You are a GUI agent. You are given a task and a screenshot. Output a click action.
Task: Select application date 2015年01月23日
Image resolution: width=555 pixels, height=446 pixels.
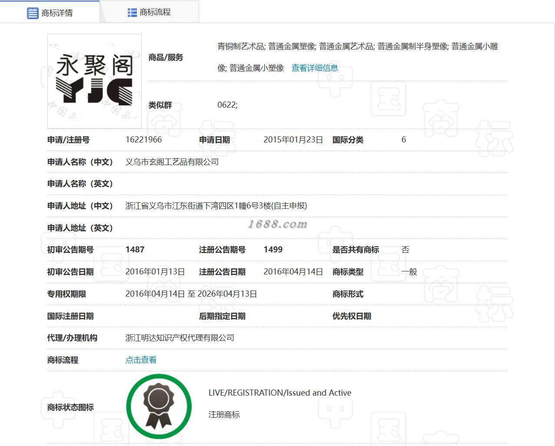click(x=293, y=140)
